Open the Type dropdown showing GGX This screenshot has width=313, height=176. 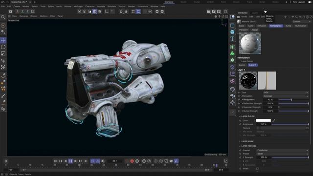pyautogui.click(x=286, y=92)
